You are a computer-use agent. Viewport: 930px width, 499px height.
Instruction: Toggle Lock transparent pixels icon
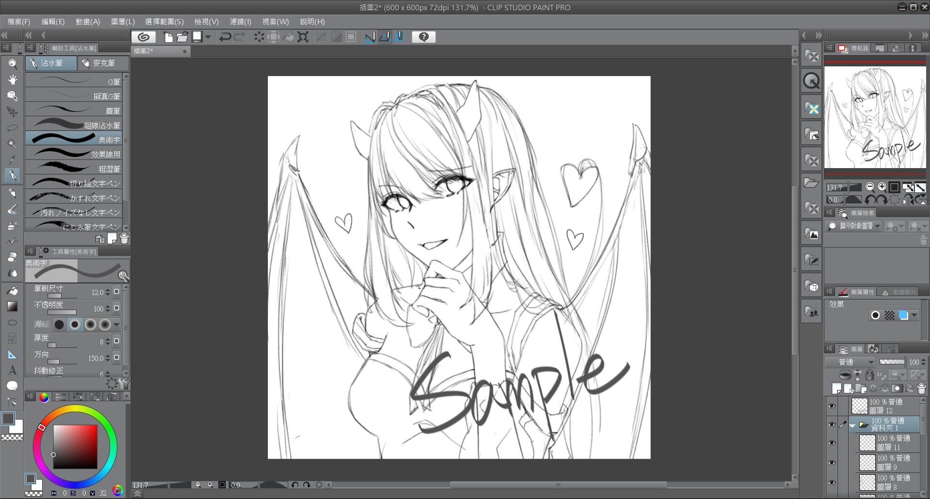click(x=882, y=374)
